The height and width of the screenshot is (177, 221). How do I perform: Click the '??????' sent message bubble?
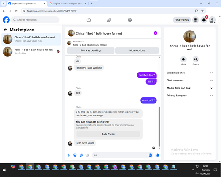coord(151,81)
